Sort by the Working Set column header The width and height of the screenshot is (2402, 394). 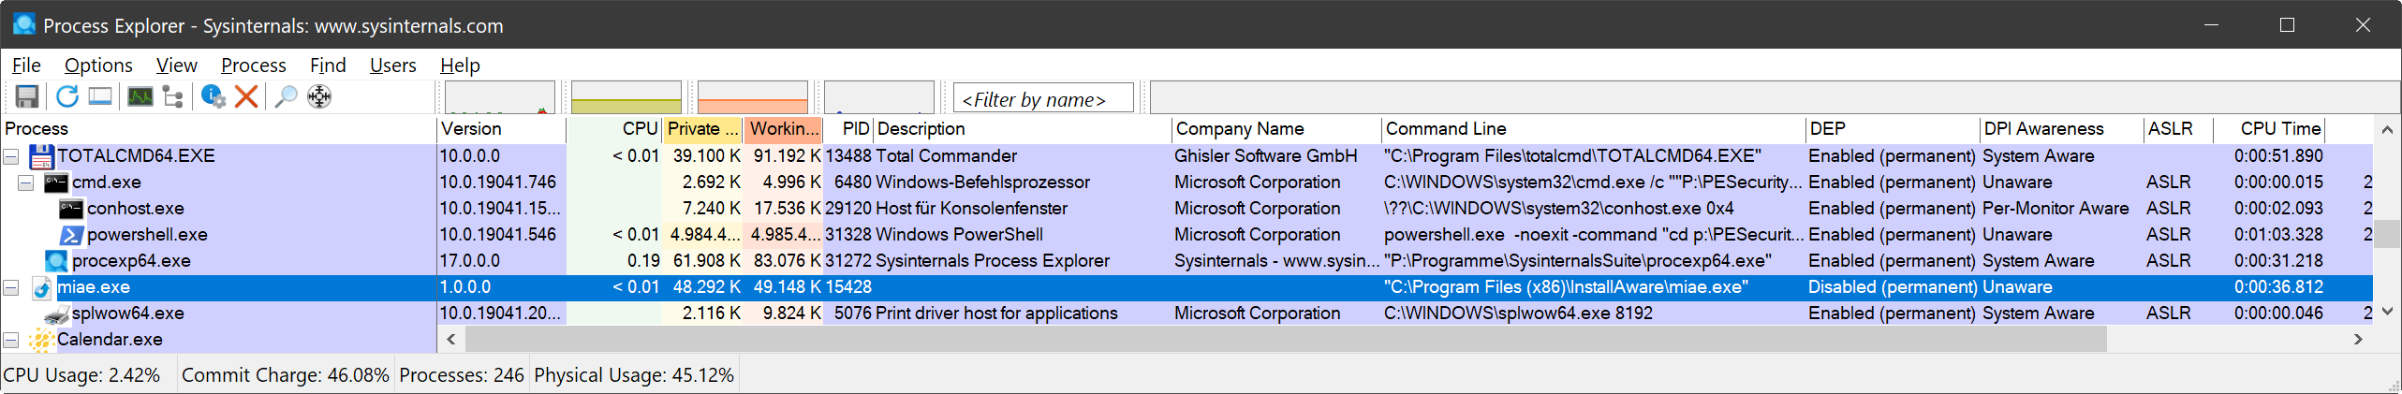pos(784,129)
